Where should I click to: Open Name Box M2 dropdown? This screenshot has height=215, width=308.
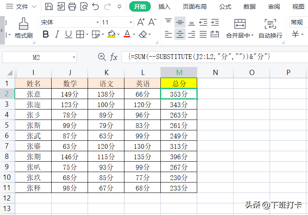click(74, 57)
